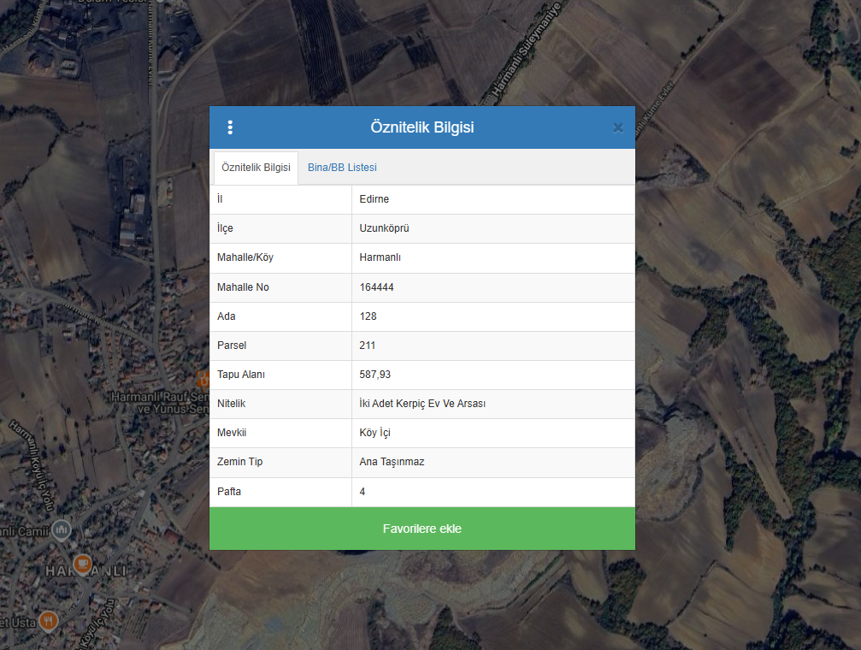861x650 pixels.
Task: Click the Harmanlı Camii mosque marker
Action: 61,531
